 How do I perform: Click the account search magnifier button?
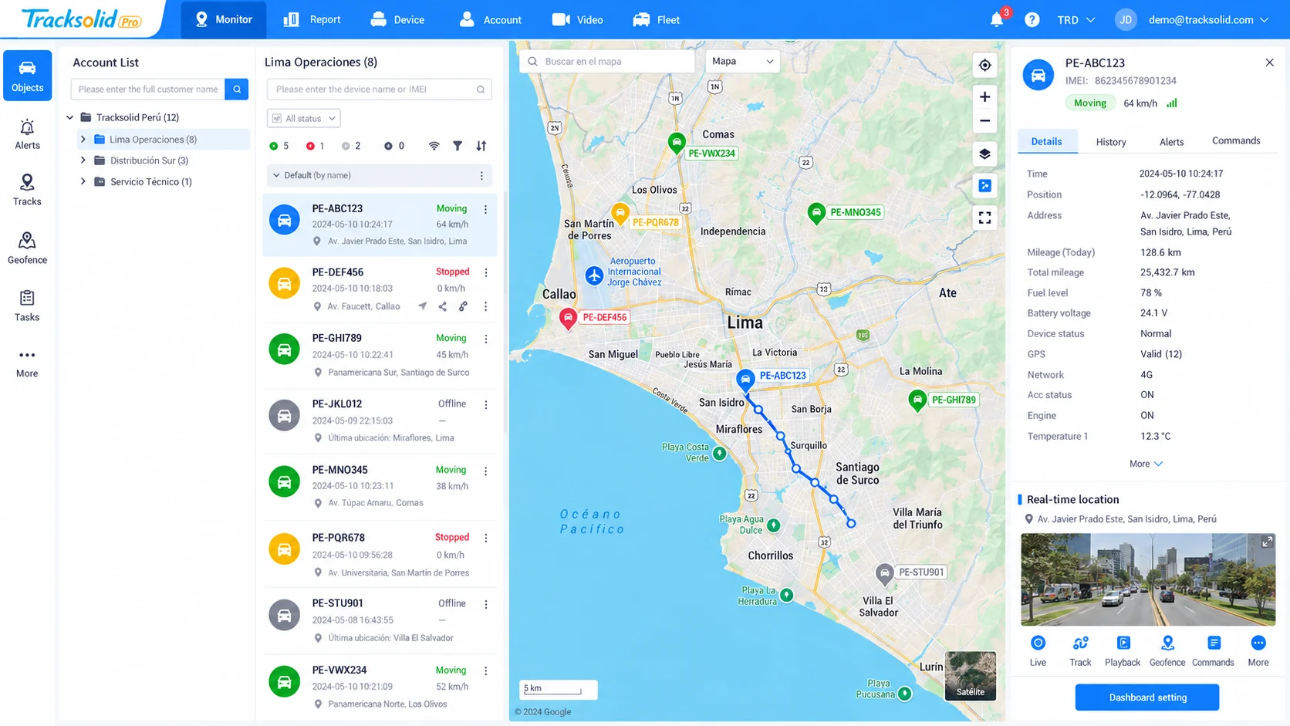coord(237,89)
